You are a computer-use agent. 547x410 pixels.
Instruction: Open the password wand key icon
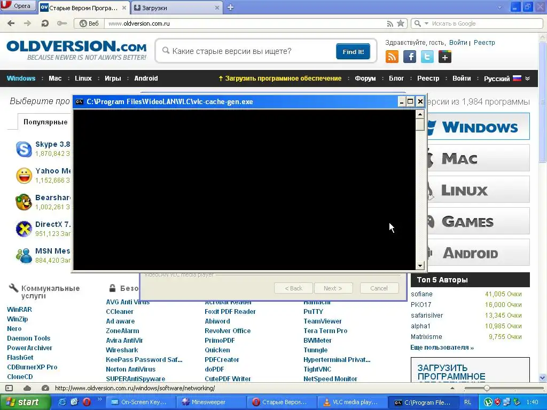[x=62, y=23]
